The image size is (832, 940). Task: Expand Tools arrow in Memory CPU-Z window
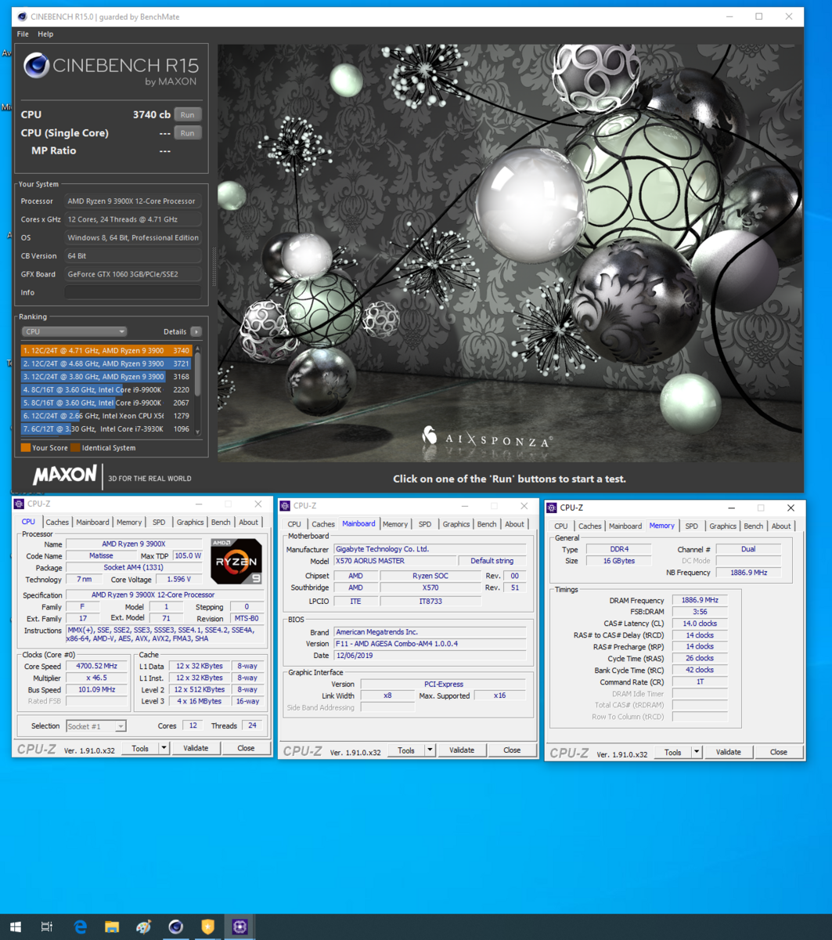[x=697, y=752]
